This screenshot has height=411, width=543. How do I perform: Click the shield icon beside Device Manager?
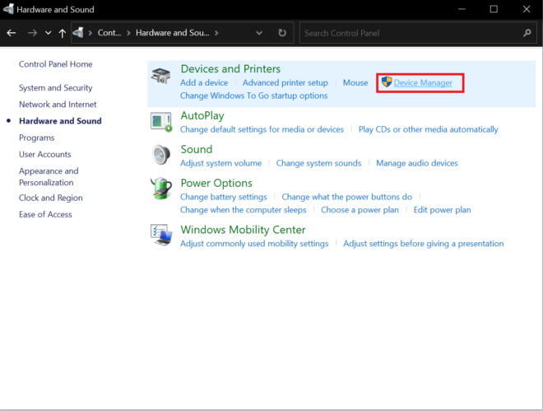pyautogui.click(x=387, y=82)
